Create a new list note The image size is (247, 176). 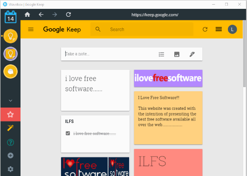pos(161,54)
